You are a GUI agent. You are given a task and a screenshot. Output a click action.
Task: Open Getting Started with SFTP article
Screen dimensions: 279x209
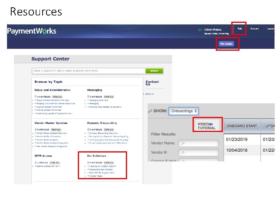click(48, 166)
